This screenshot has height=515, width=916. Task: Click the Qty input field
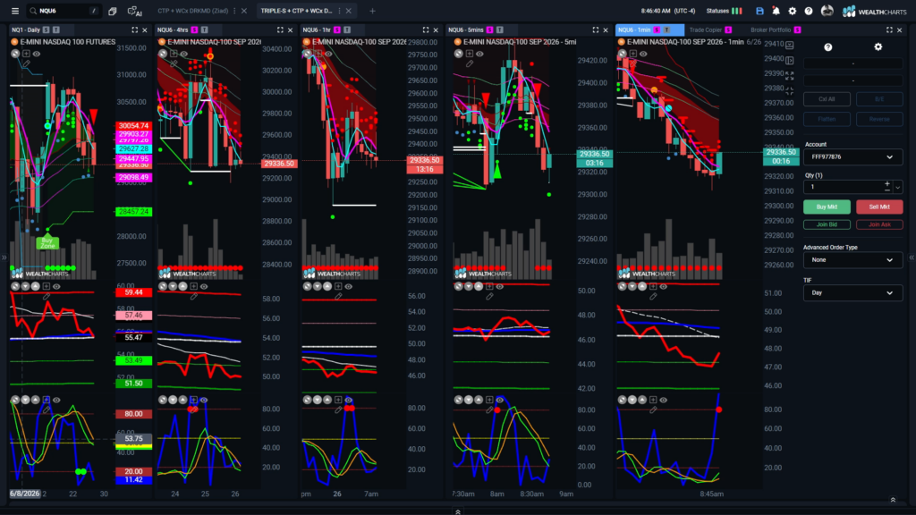pos(844,187)
